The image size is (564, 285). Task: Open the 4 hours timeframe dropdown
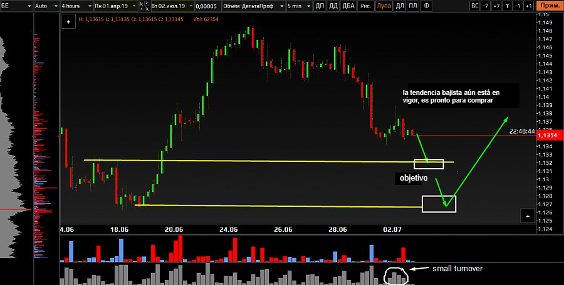click(x=75, y=6)
